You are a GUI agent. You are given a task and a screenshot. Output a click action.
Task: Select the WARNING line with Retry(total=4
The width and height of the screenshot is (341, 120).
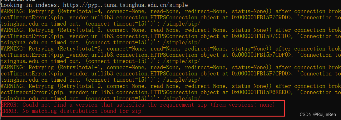tap(171, 11)
